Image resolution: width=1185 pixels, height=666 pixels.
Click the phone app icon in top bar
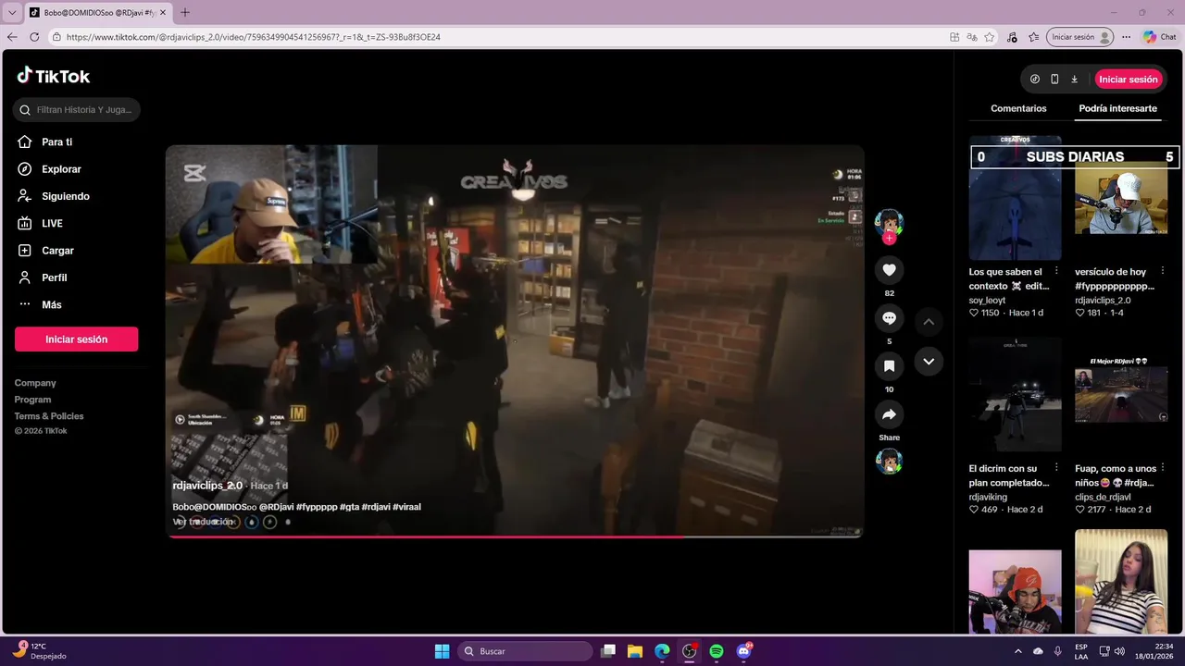1054,80
